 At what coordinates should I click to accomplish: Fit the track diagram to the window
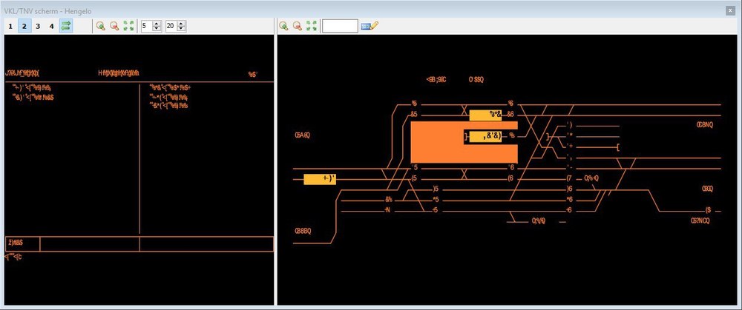(312, 26)
